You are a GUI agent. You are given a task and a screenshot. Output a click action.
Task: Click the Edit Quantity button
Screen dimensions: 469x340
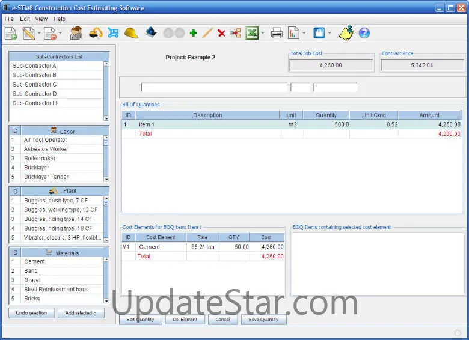[x=140, y=320]
